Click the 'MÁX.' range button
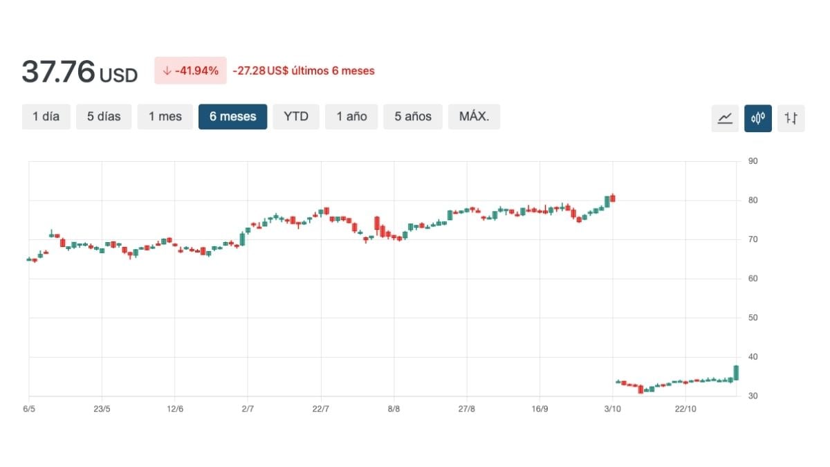This screenshot has width=830, height=467. [474, 116]
